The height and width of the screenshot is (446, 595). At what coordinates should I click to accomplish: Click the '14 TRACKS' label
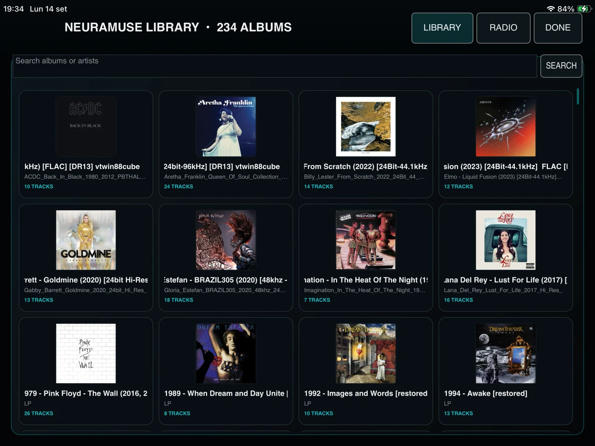(318, 186)
